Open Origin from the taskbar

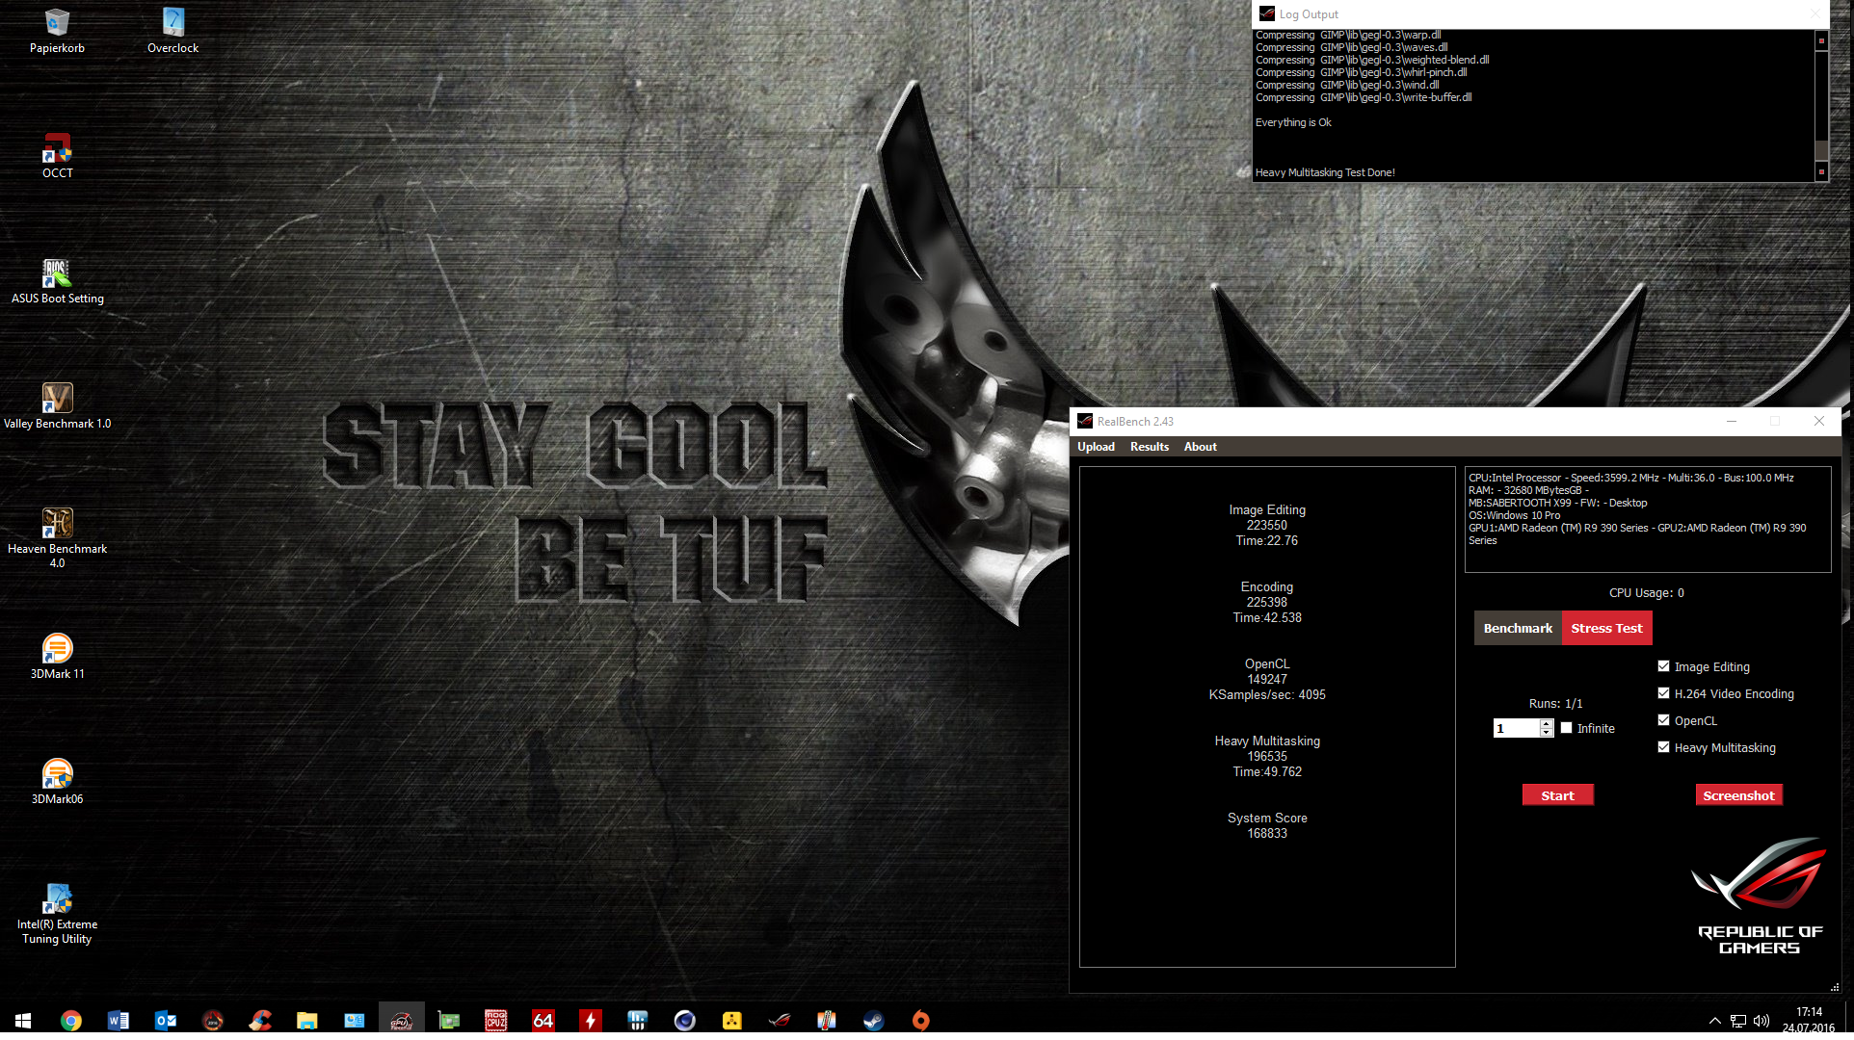(x=920, y=1020)
